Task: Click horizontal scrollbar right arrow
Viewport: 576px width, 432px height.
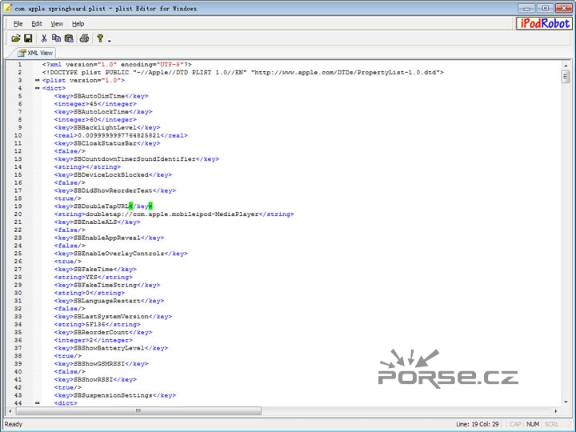Action: 555,411
